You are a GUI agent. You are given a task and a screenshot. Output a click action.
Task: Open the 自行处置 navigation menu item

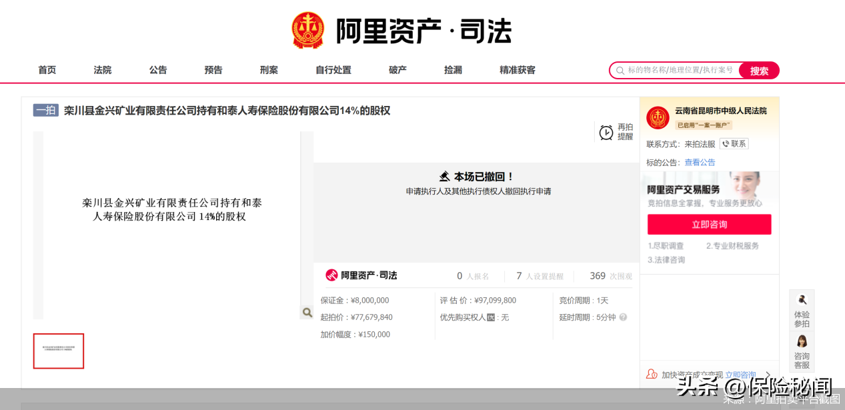(332, 70)
